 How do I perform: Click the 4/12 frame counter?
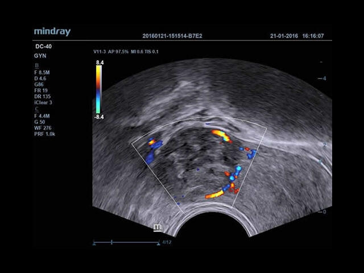pos(167,242)
